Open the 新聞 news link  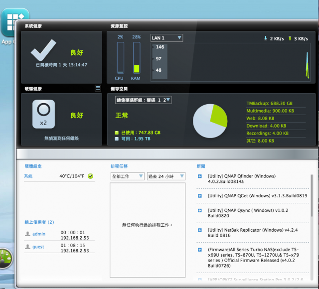201,166
